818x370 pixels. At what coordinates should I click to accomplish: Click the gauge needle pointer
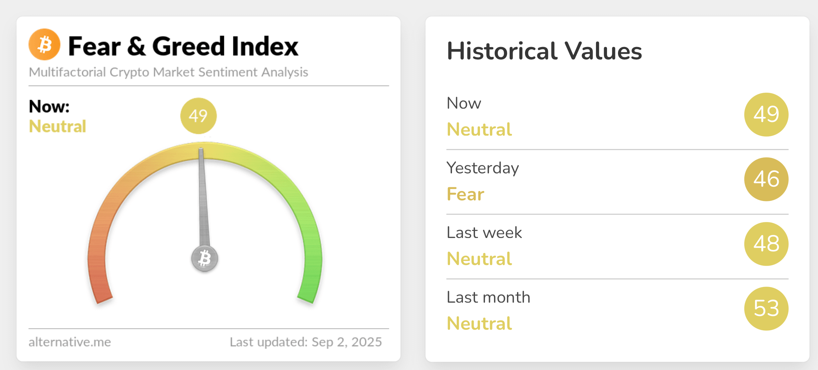[x=203, y=200]
